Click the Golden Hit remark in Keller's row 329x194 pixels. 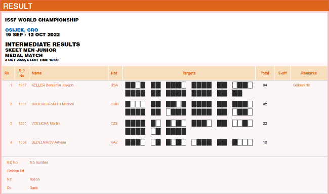[301, 85]
